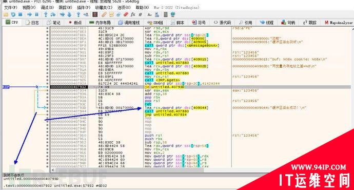The height and width of the screenshot is (190, 354).
Task: Open the 文件(F) menu
Action: pos(11,8)
